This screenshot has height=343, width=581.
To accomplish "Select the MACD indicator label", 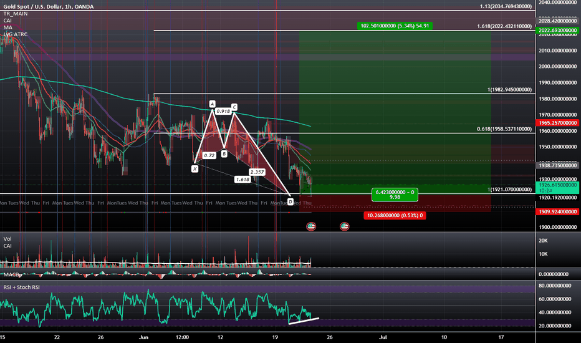I will coord(11,274).
